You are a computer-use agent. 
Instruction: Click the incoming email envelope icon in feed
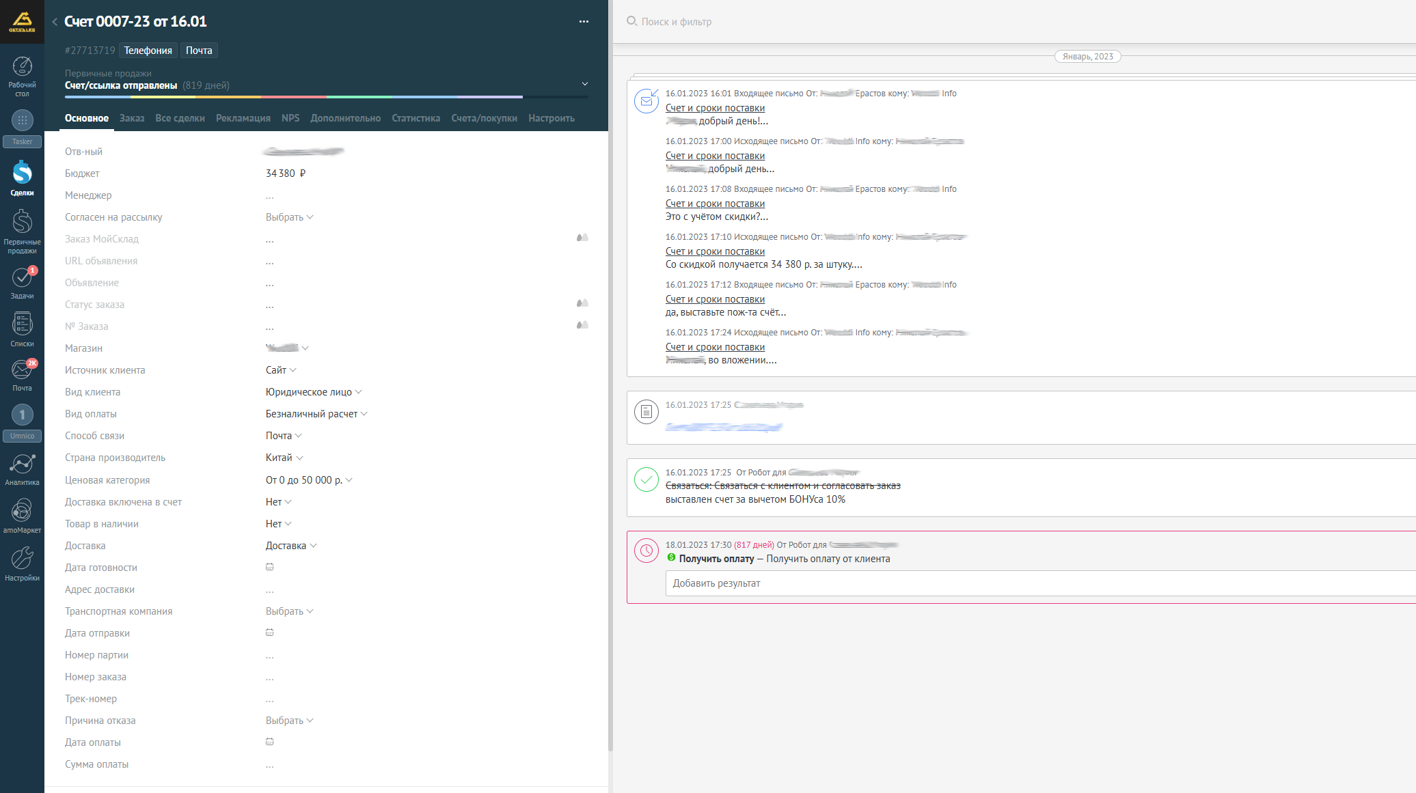click(x=646, y=101)
